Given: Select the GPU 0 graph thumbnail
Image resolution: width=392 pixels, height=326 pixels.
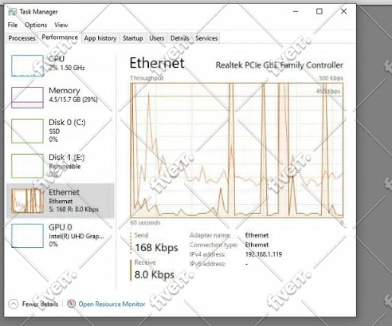Looking at the screenshot, I should 27,236.
